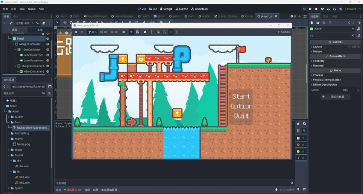Click the add metadata button in Inspector

pos(335,97)
